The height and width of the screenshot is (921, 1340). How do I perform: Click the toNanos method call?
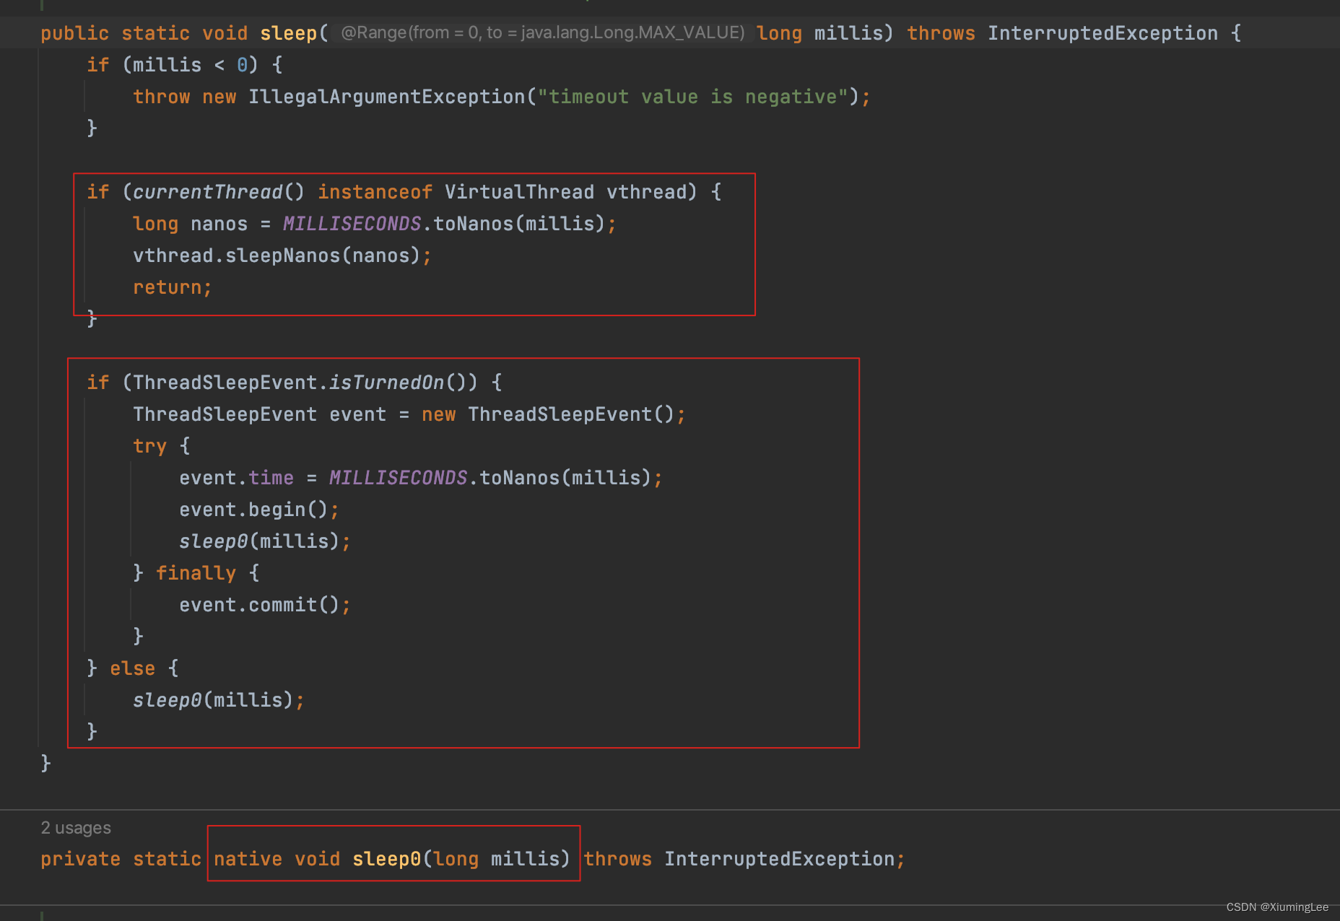(x=478, y=223)
